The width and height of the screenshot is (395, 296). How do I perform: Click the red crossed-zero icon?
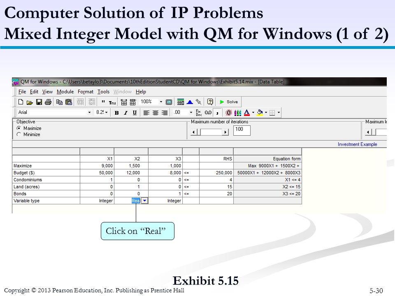pos(228,113)
